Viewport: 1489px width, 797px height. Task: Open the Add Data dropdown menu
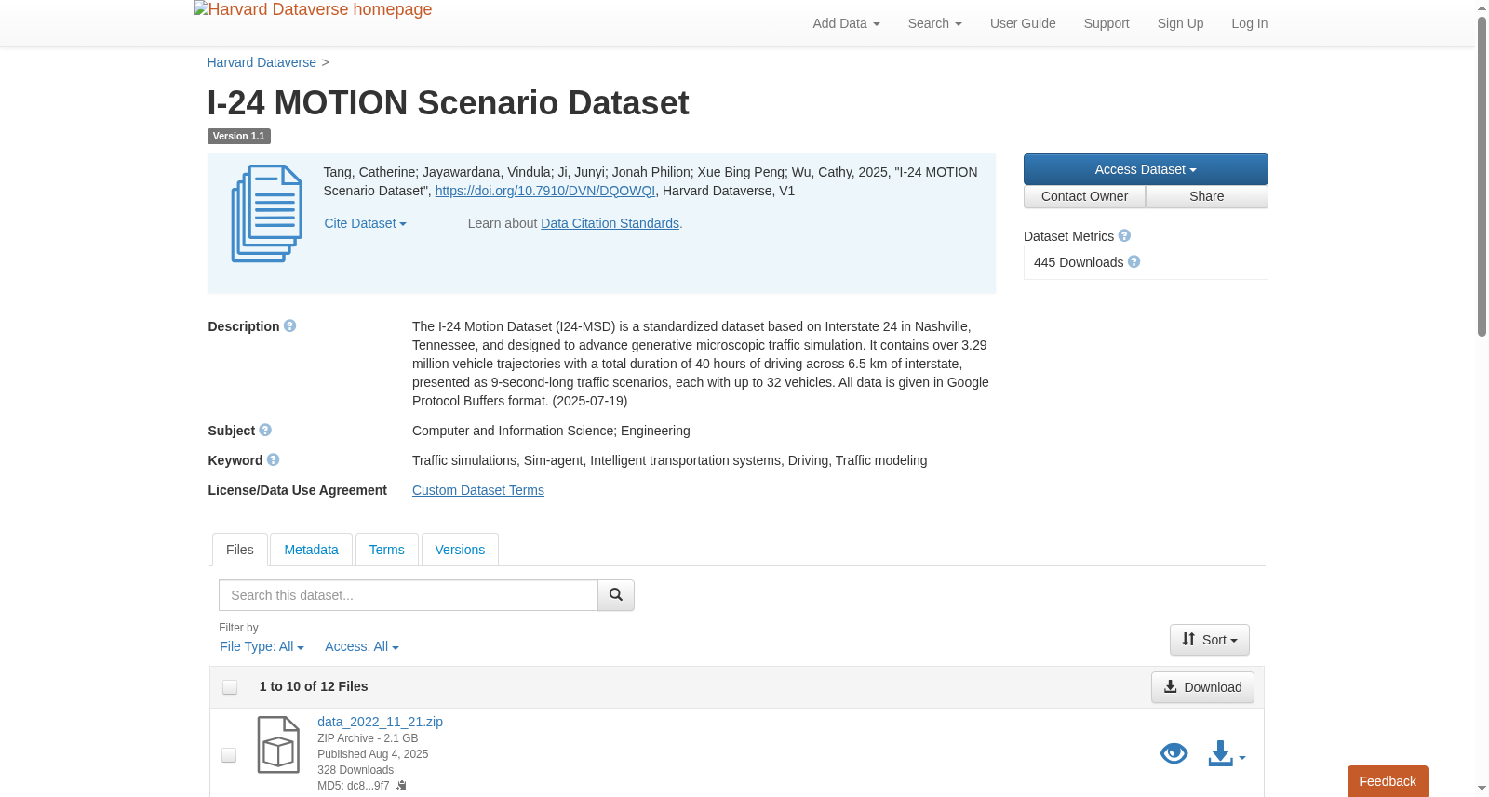click(x=846, y=23)
